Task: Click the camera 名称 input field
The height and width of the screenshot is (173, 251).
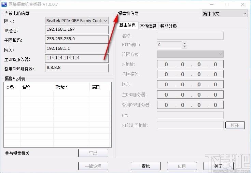Action: tap(190, 35)
